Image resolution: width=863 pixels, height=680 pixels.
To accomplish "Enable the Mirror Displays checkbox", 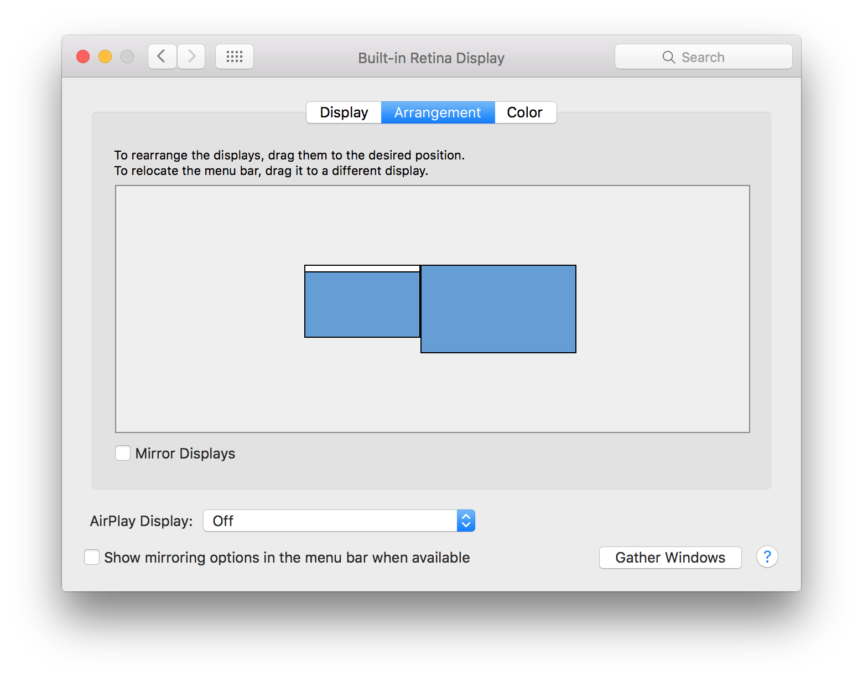I will point(123,453).
